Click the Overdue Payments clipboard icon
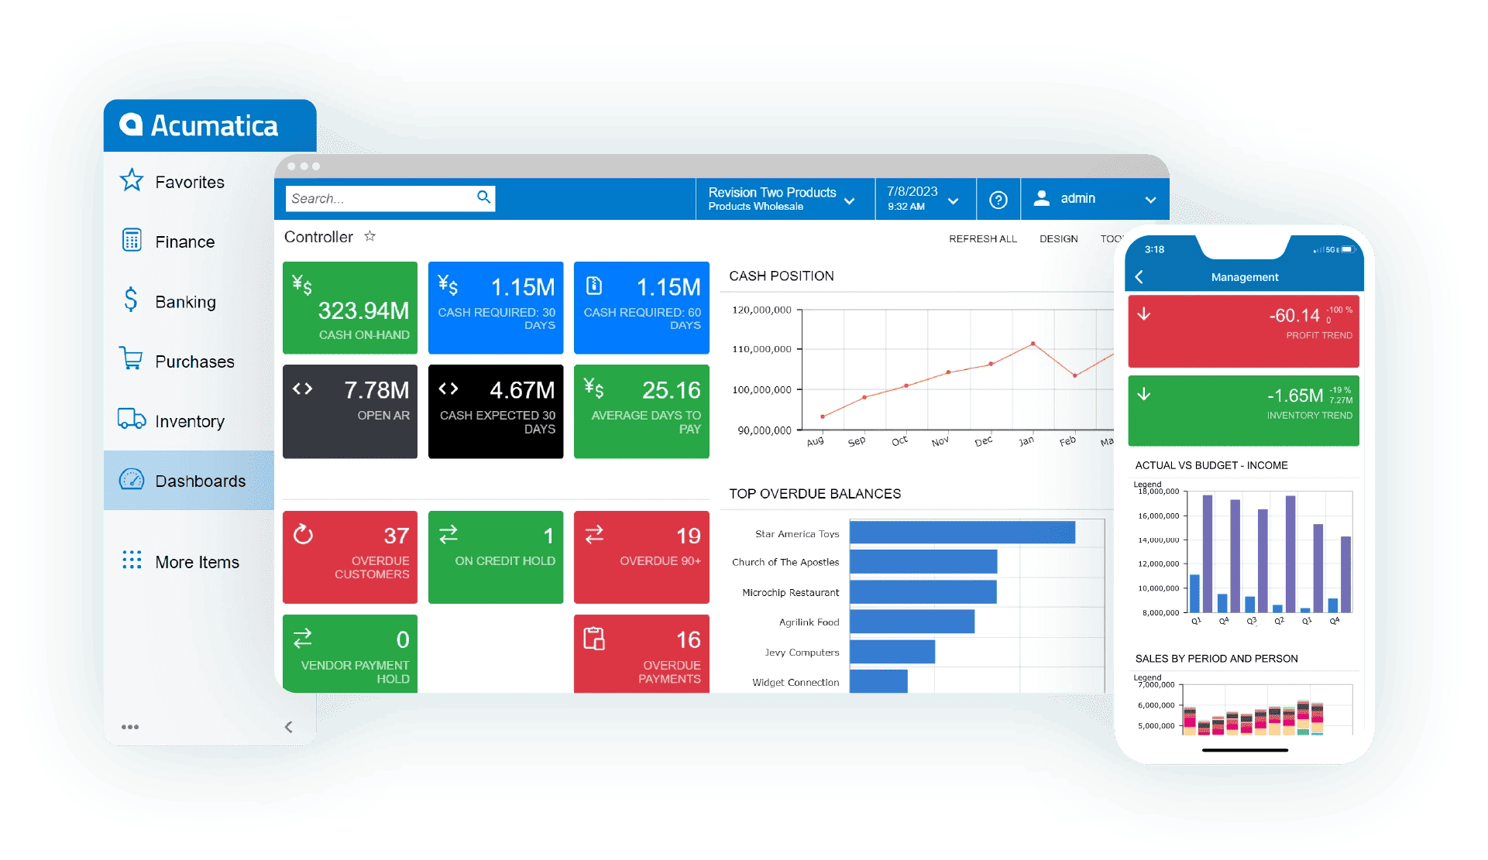This screenshot has height=860, width=1488. (x=594, y=638)
